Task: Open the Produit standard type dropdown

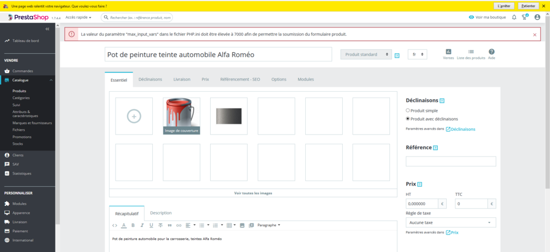Action: (x=366, y=54)
